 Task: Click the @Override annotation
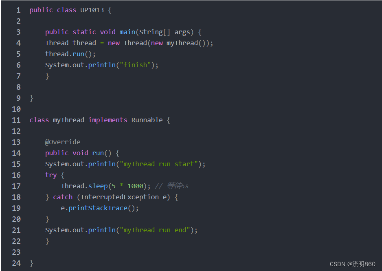point(63,142)
